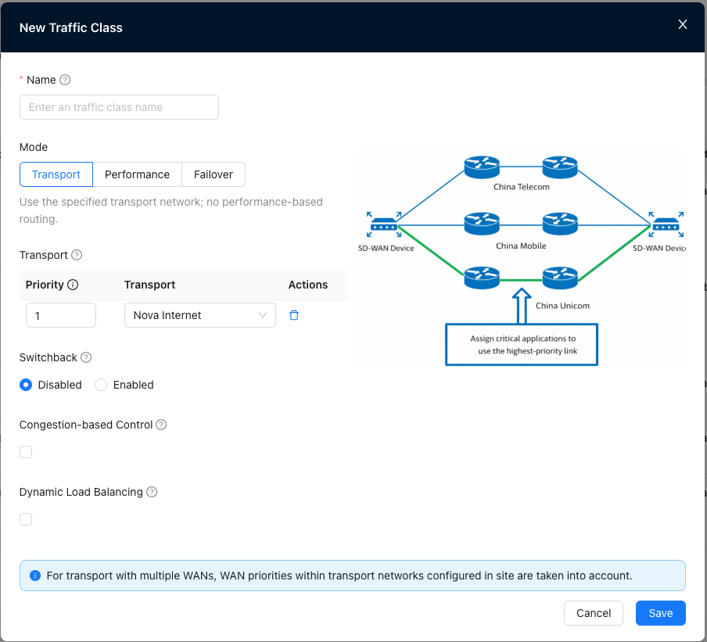This screenshot has width=707, height=642.
Task: Click the Switchback help icon
Action: [x=86, y=357]
